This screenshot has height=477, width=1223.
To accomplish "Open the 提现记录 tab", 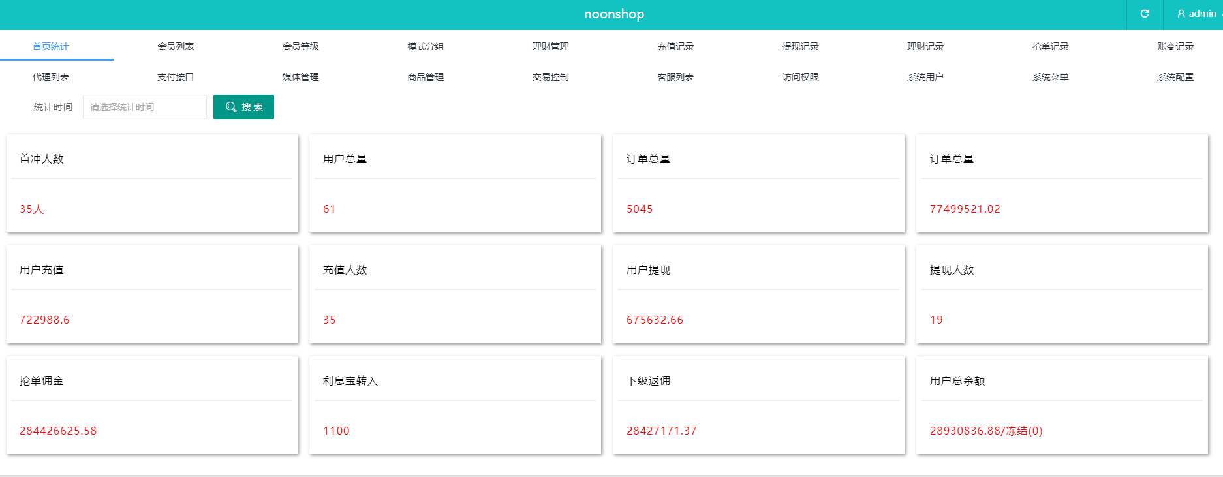I will pos(800,46).
